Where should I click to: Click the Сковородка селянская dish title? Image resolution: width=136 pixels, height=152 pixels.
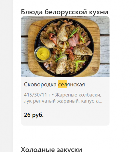click(54, 84)
